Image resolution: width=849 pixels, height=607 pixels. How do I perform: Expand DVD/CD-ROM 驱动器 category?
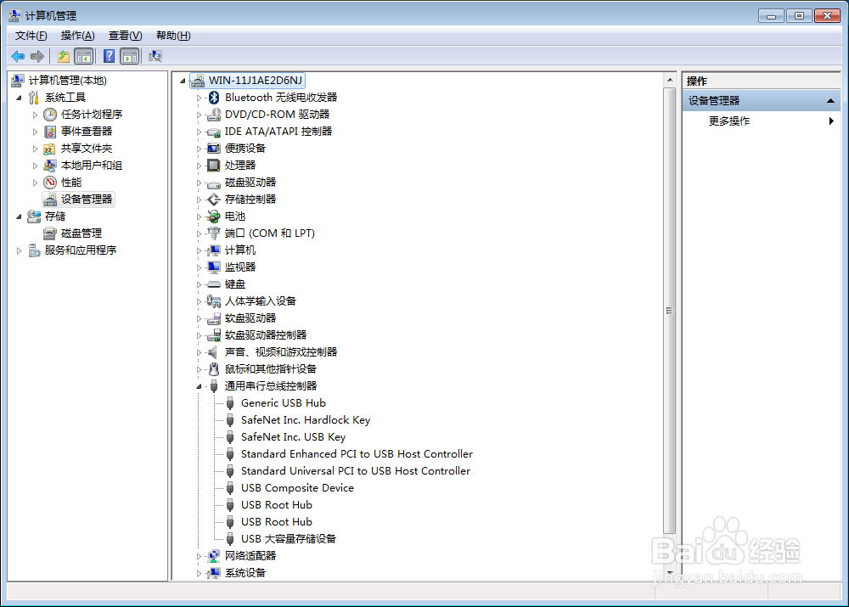pos(199,115)
